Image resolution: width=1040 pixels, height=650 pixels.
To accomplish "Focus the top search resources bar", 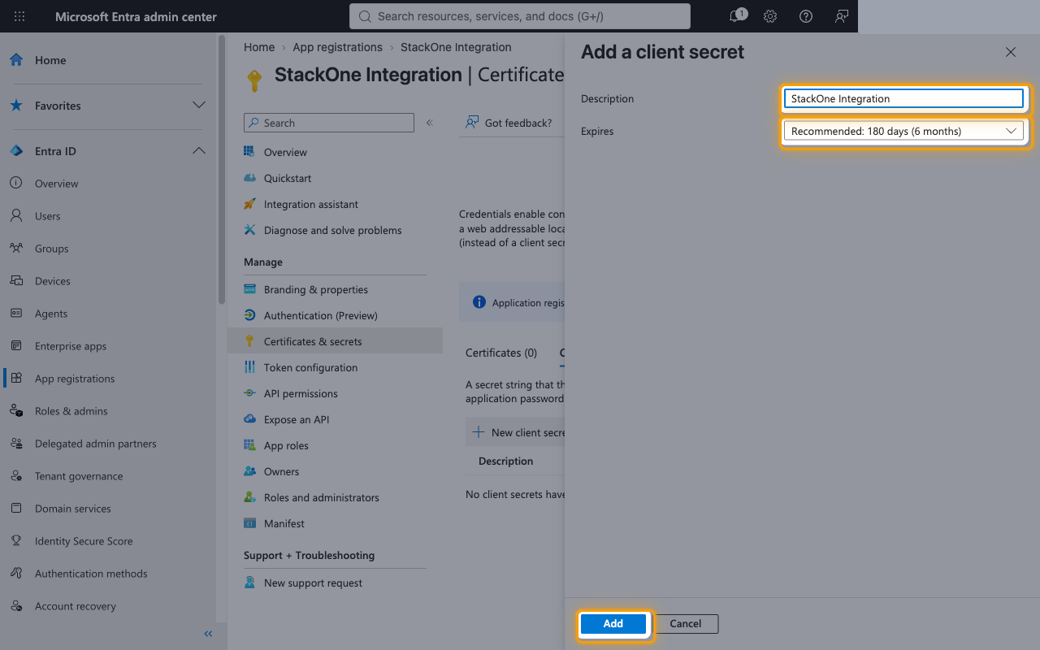I will 520,16.
